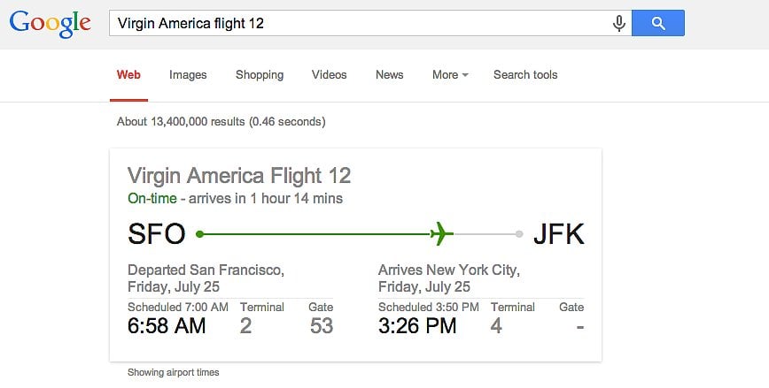Click the microphone voice search icon
769x388 pixels.
click(619, 23)
